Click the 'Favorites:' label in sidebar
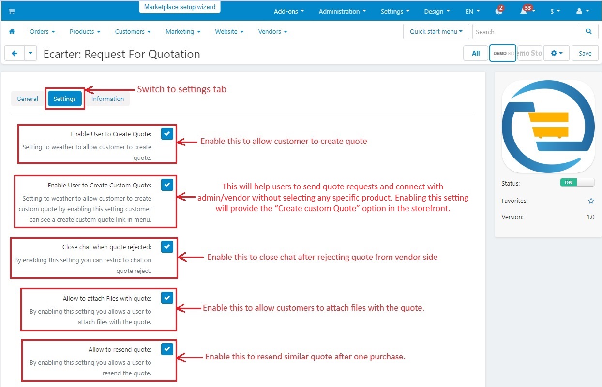 [514, 201]
